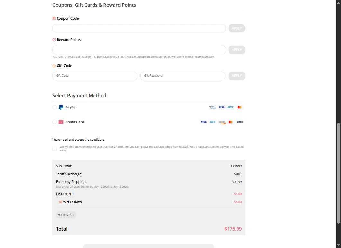Focus the Coupon Code input field
341x248 pixels.
(139, 28)
